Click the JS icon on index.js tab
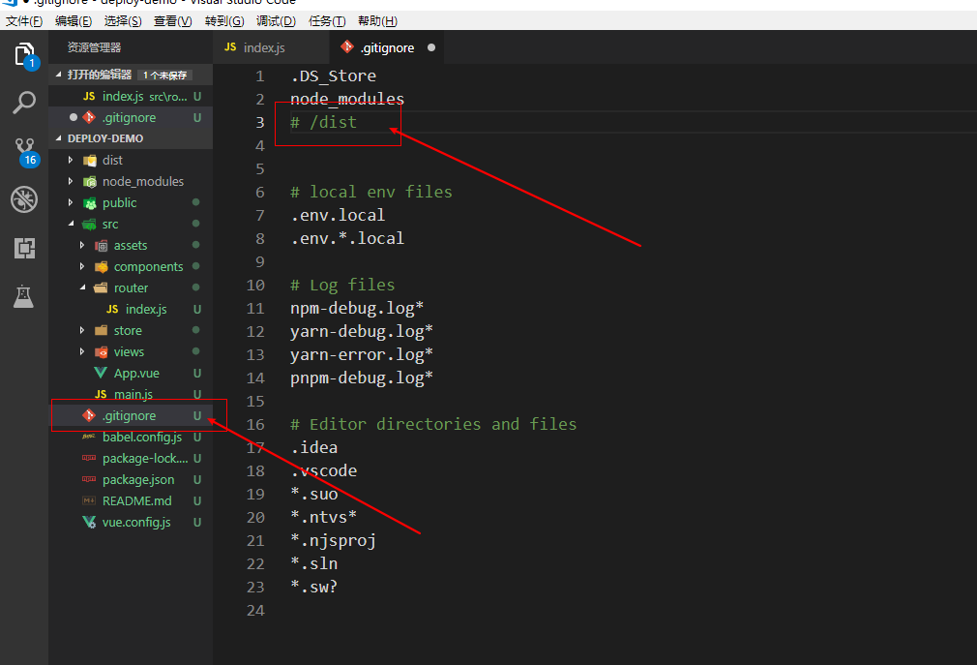 click(x=230, y=47)
